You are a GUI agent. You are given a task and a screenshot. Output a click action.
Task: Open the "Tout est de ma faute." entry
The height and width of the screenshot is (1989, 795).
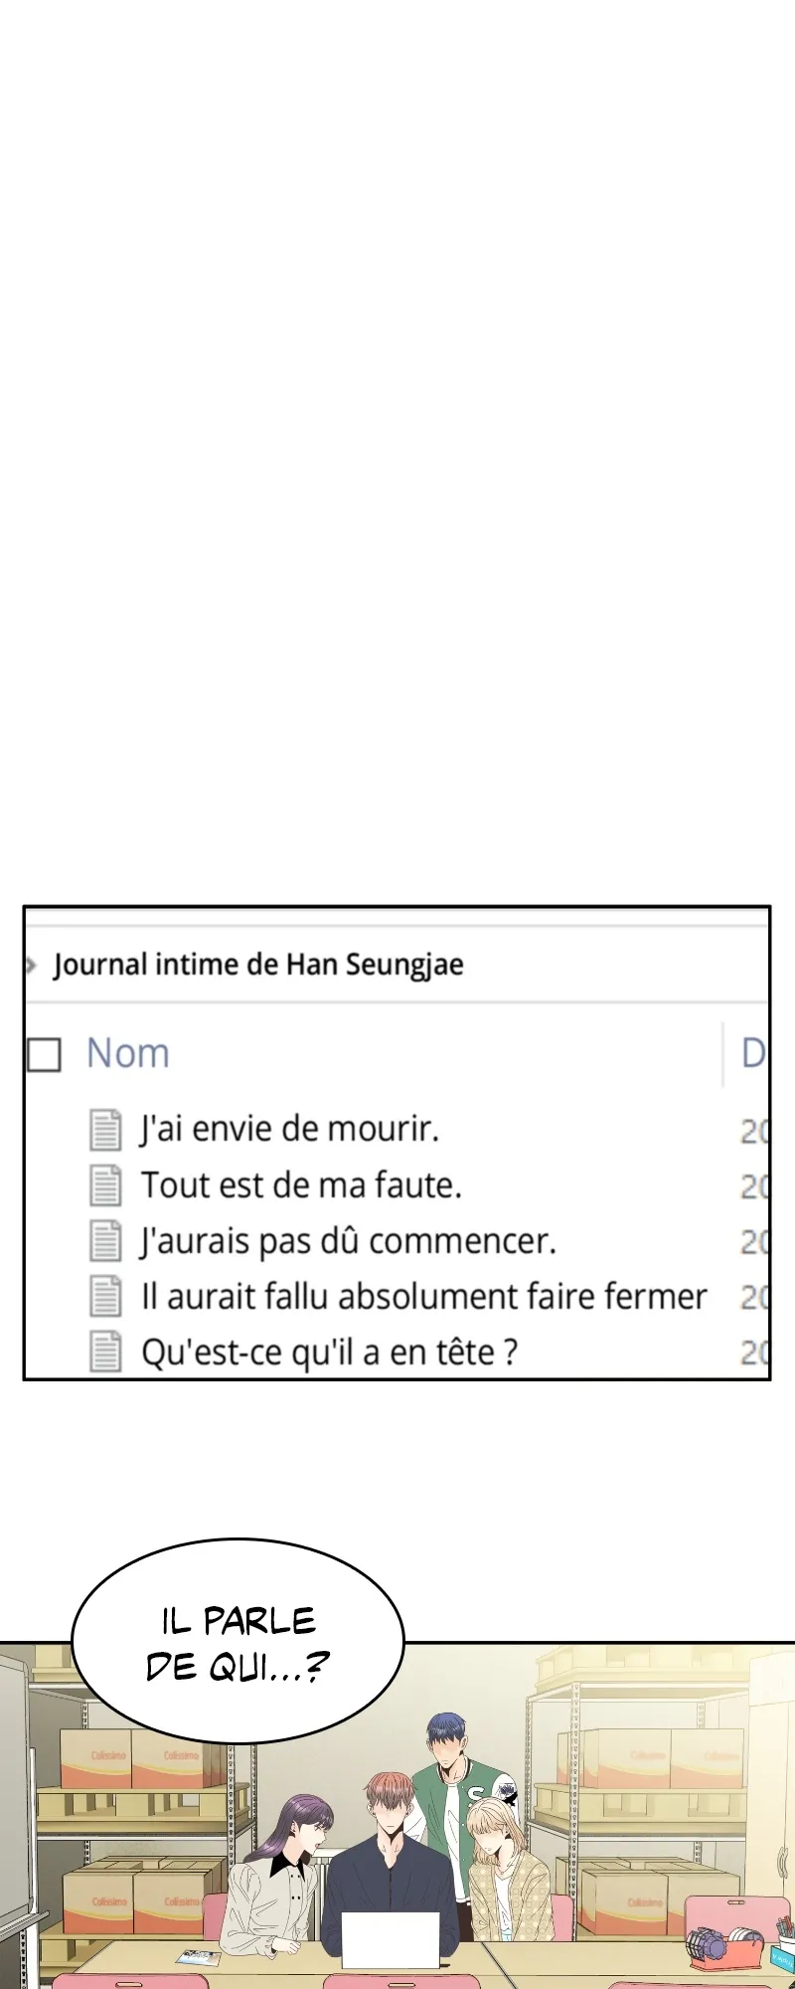301,1184
